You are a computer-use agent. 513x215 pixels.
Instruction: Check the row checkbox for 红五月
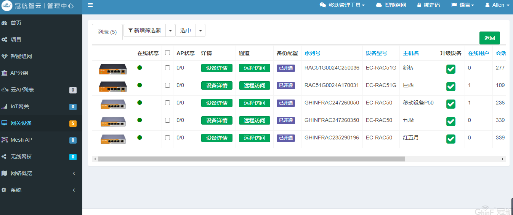pyautogui.click(x=167, y=138)
